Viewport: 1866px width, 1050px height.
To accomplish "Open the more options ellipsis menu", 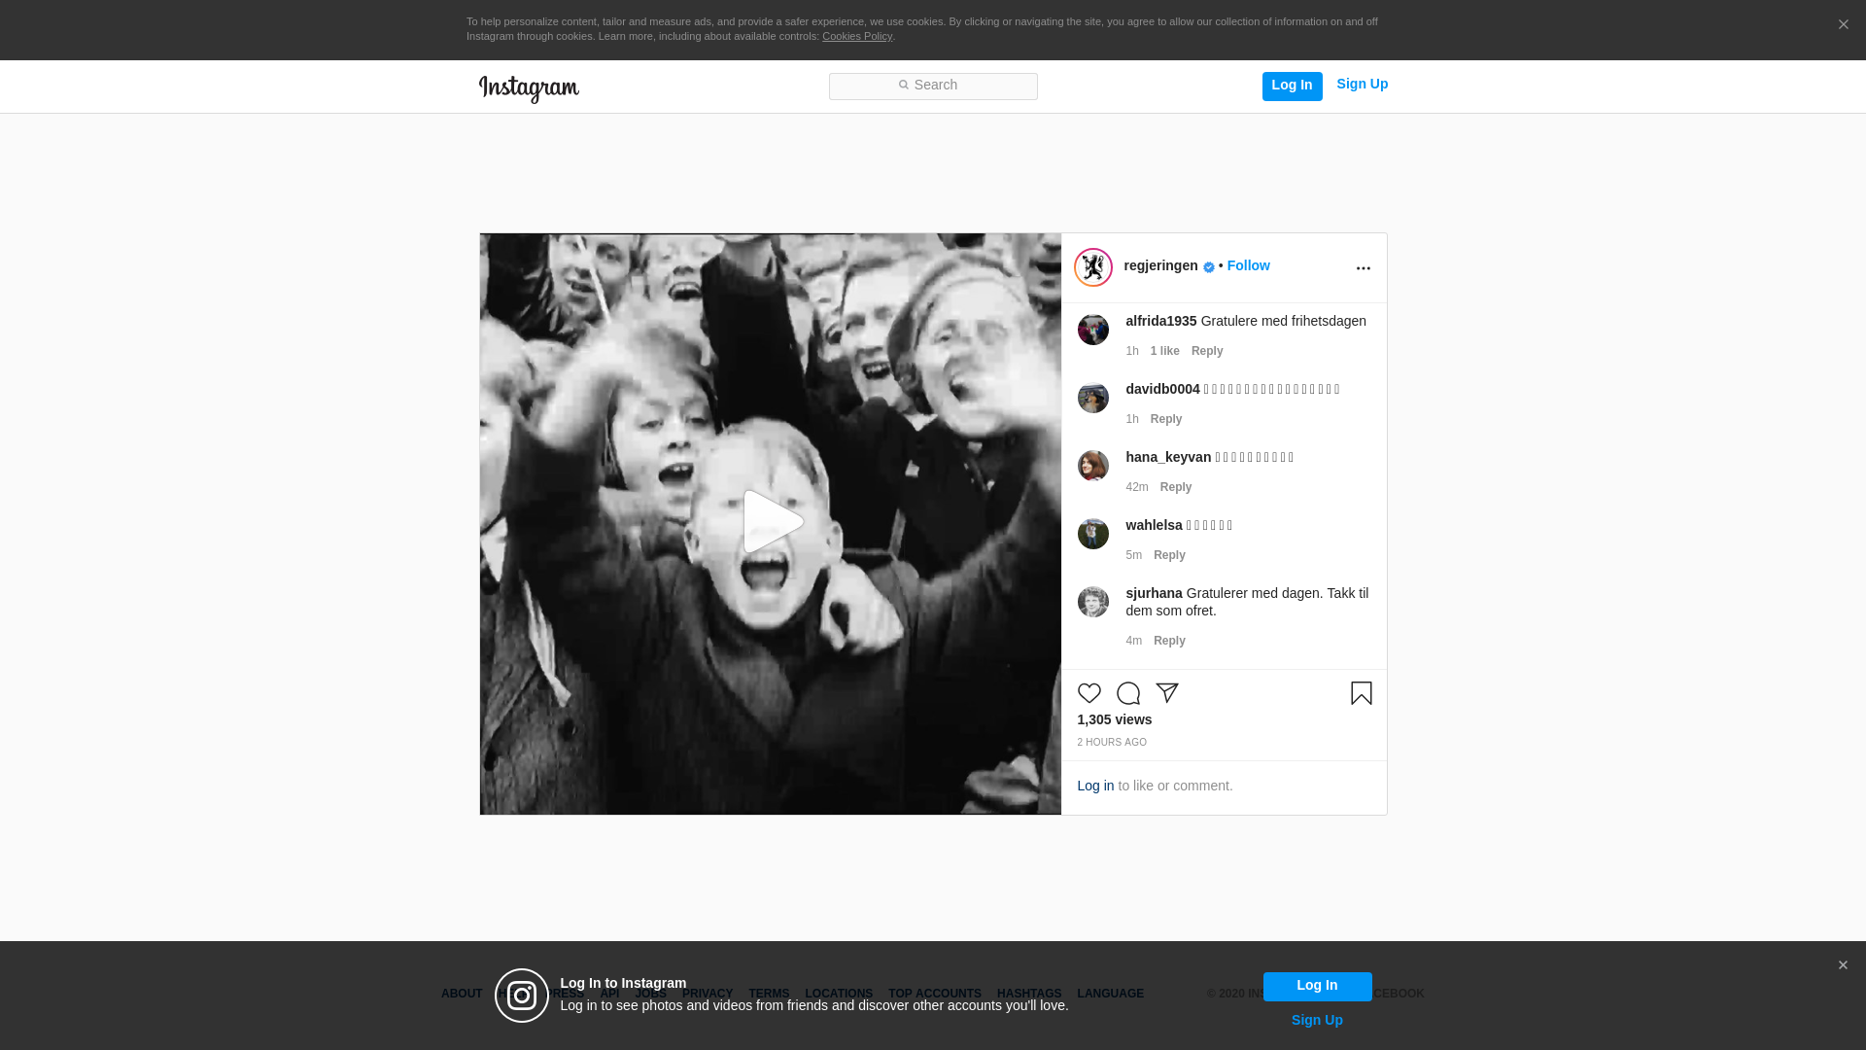I will pyautogui.click(x=1363, y=268).
